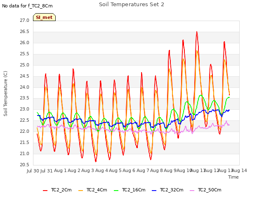Click the Time axis label
Screen dimensions: 264x198
233,177
